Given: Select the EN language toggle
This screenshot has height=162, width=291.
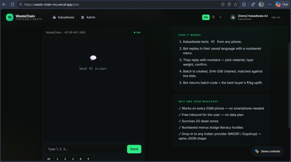Looking at the screenshot, I should (x=206, y=17).
